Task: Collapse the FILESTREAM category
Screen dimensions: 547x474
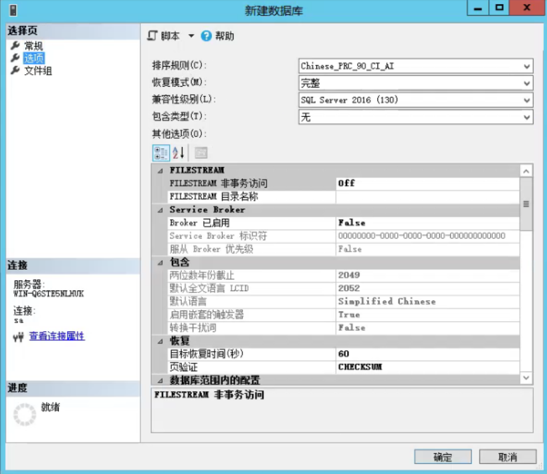Action: pos(160,171)
